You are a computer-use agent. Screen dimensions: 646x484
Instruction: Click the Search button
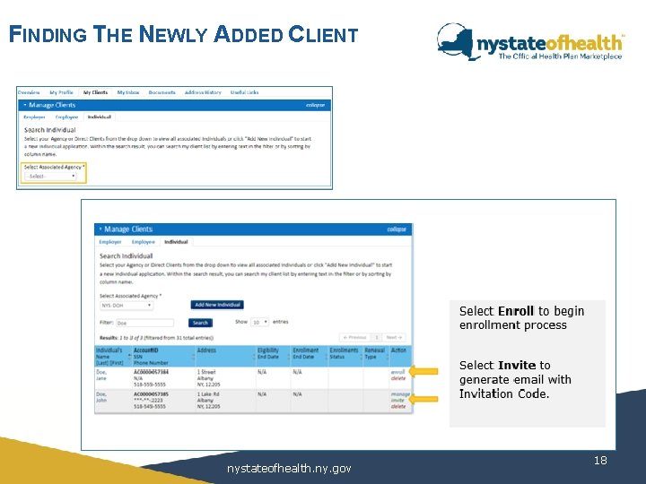[x=200, y=323]
